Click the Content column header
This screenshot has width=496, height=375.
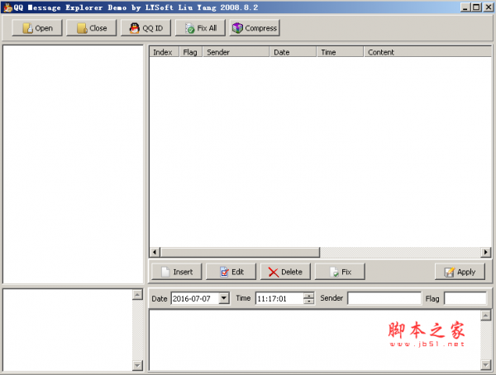(x=427, y=52)
